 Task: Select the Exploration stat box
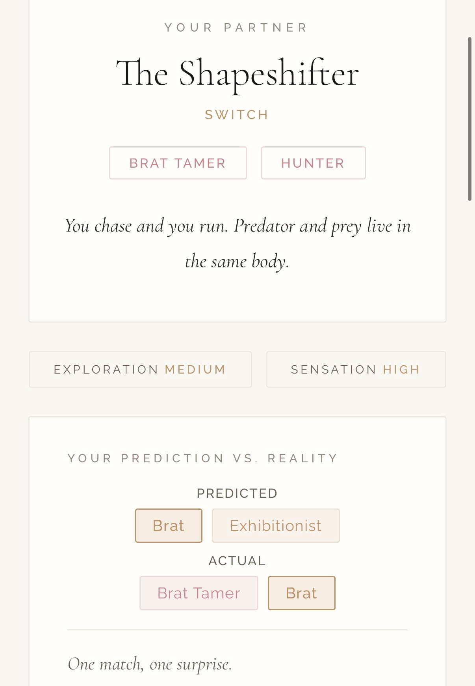(x=140, y=369)
